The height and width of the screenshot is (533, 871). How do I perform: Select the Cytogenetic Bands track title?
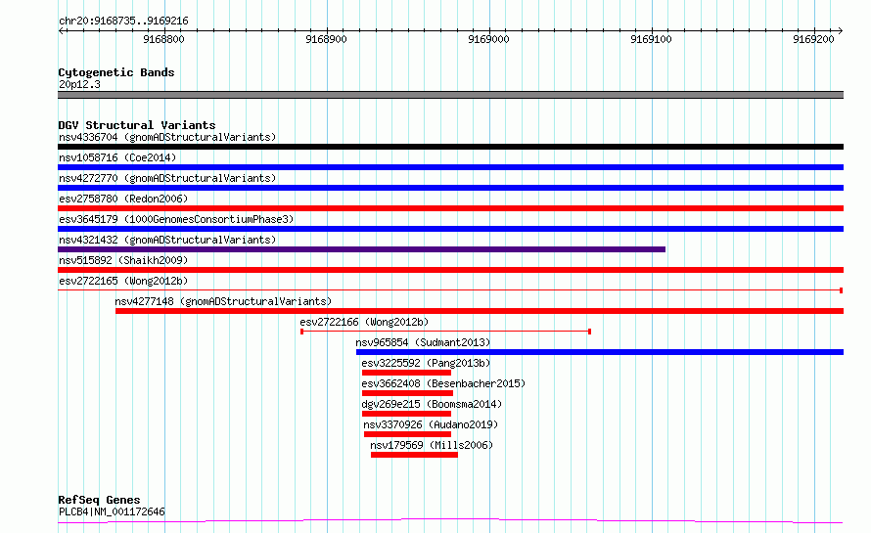point(116,72)
